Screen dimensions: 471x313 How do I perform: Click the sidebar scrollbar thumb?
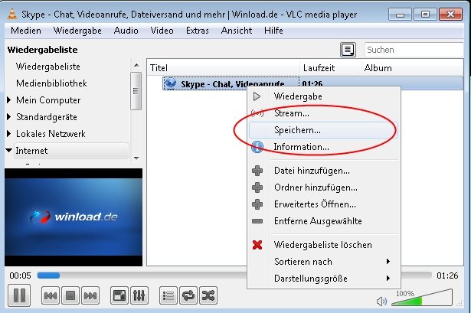pos(136,91)
